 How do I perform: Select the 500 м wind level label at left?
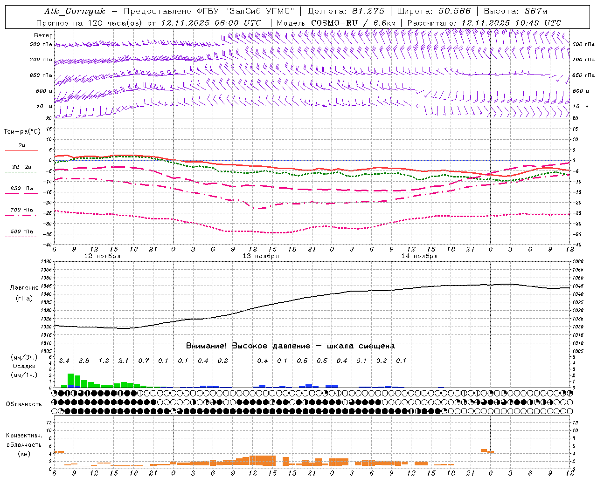(x=44, y=91)
